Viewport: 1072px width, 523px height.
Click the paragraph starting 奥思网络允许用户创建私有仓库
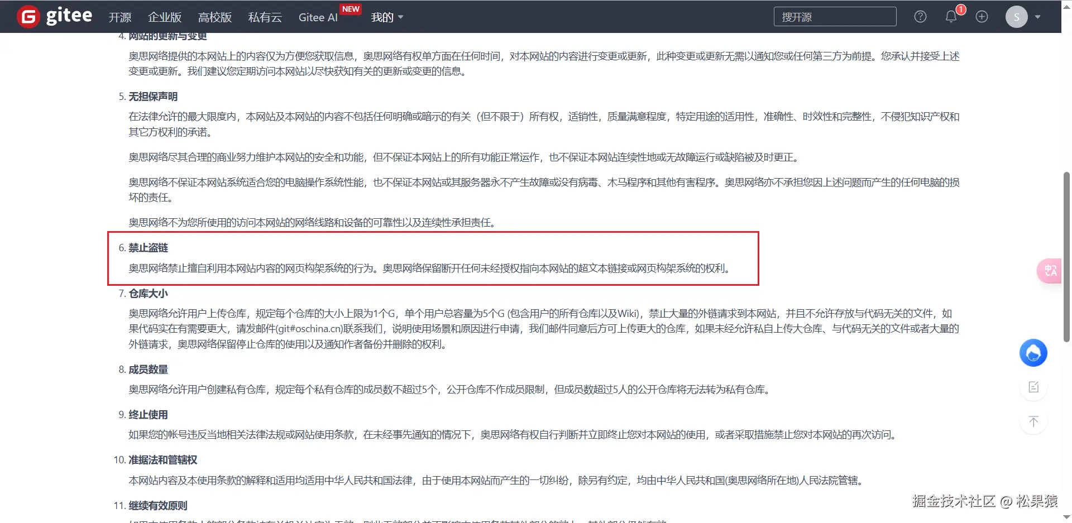(x=451, y=390)
